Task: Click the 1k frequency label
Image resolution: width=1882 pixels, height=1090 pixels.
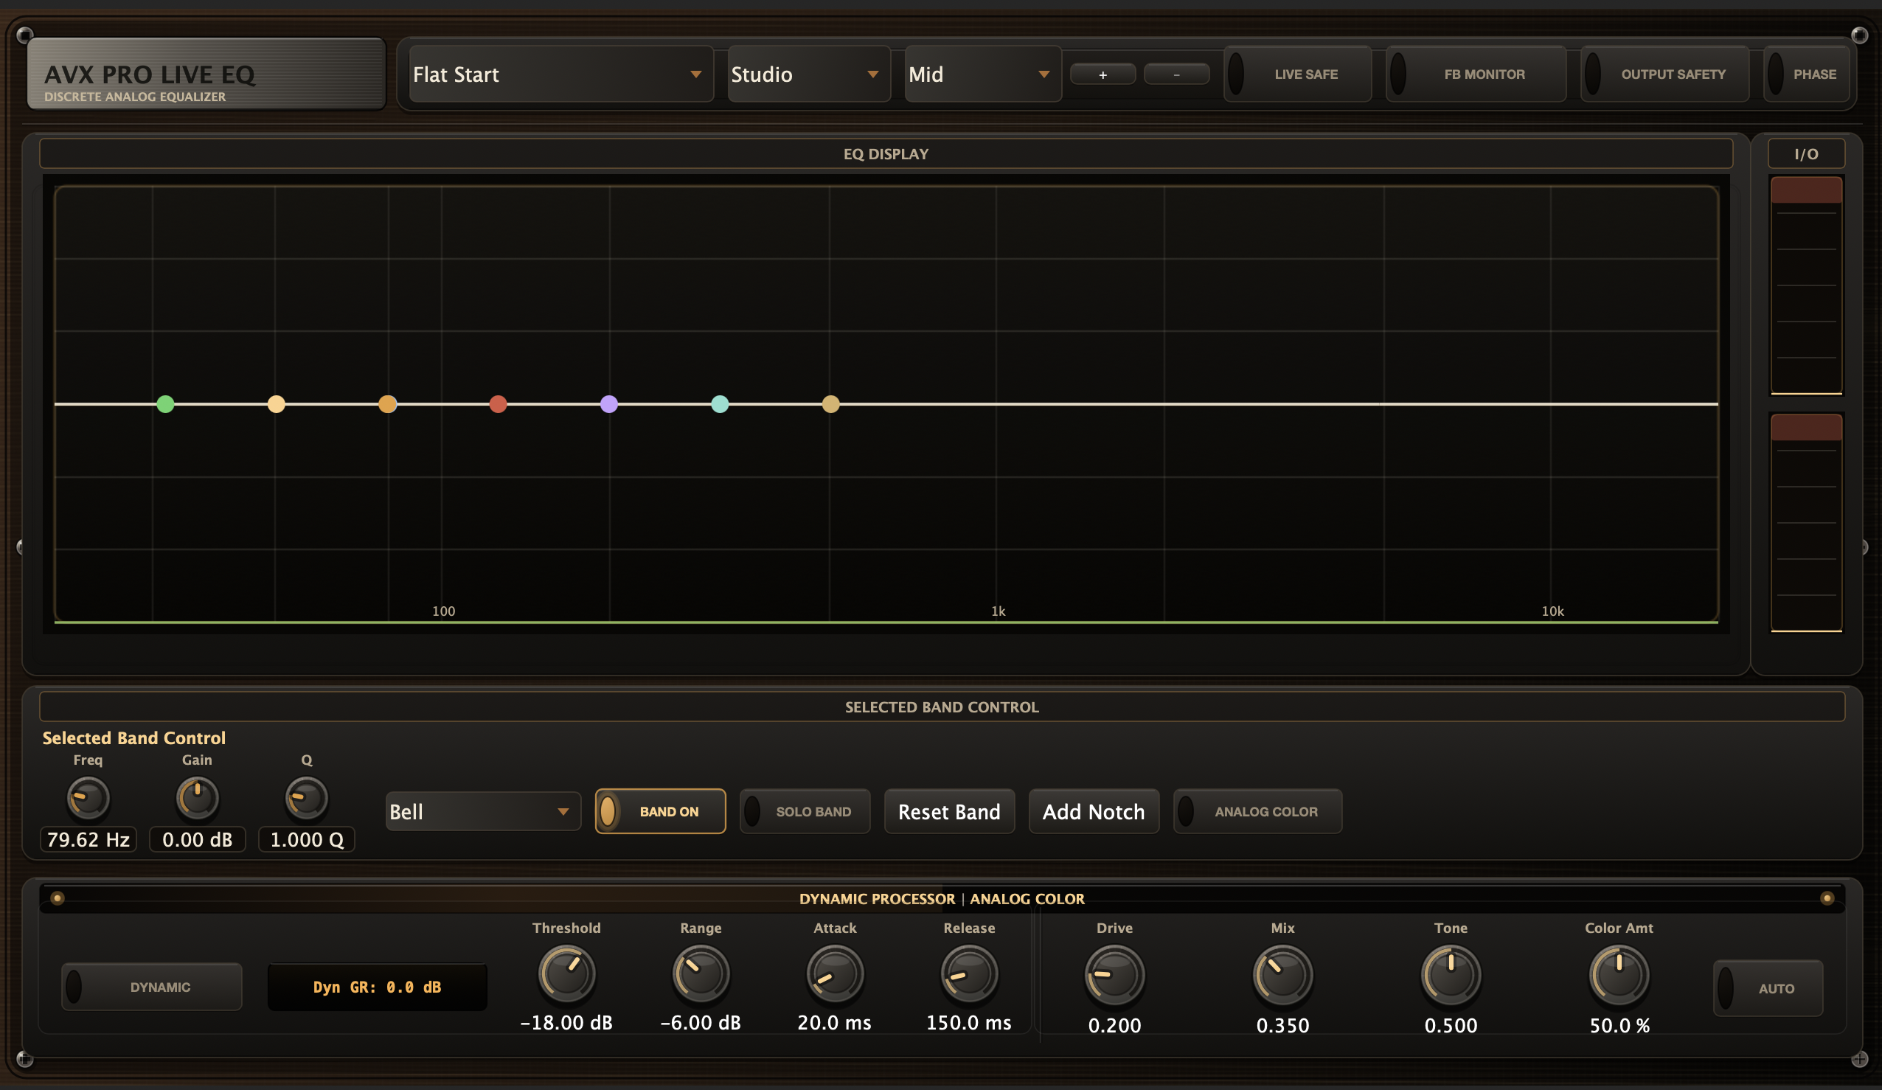Action: click(999, 611)
